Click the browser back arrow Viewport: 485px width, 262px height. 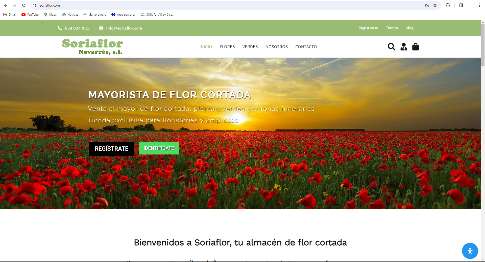[x=6, y=5]
